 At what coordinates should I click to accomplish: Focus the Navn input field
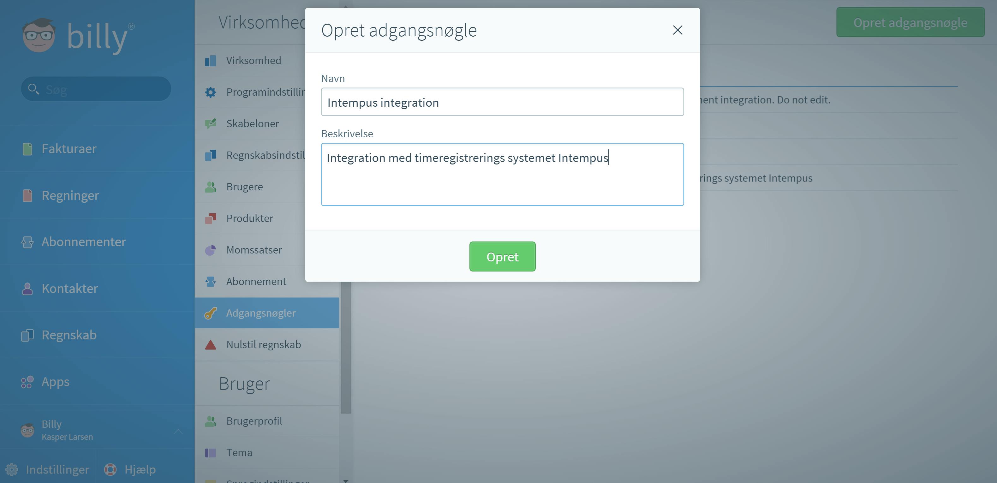tap(502, 102)
